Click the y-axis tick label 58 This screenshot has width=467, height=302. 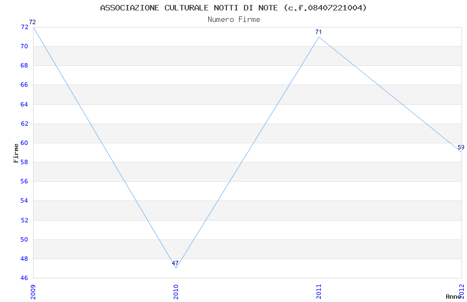(x=24, y=162)
